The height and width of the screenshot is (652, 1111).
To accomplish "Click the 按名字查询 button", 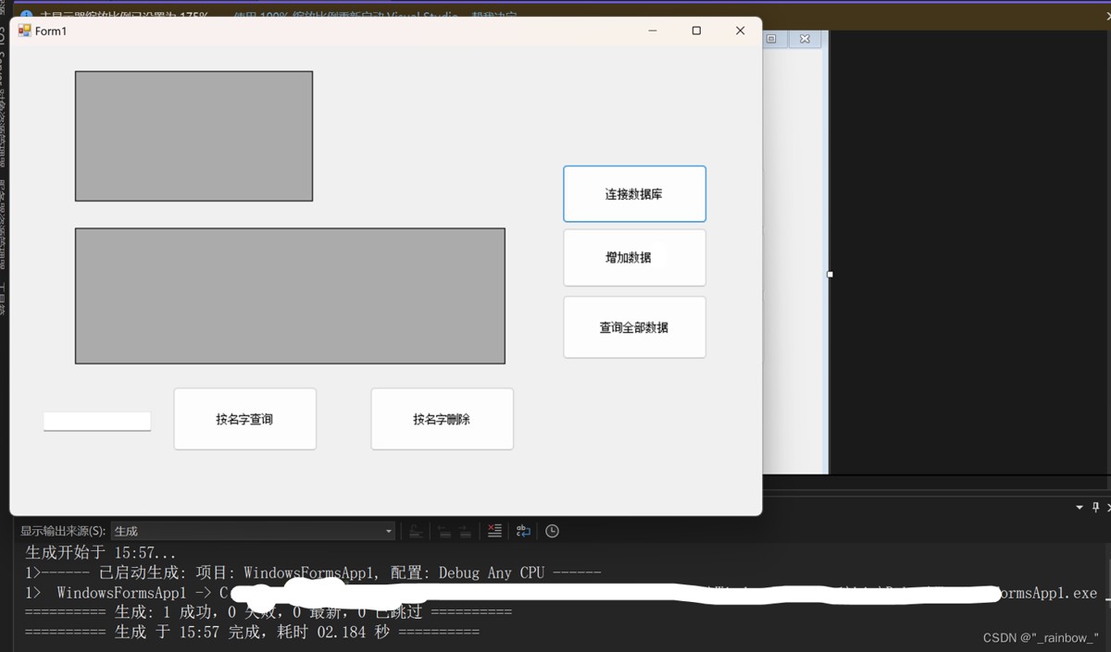I will [x=245, y=419].
